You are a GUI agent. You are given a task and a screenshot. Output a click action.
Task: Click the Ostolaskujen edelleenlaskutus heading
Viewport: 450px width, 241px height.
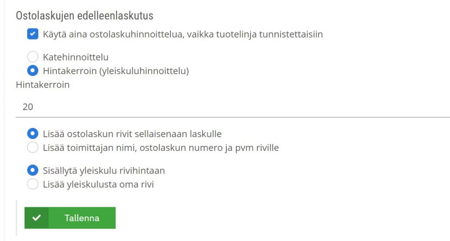[84, 16]
